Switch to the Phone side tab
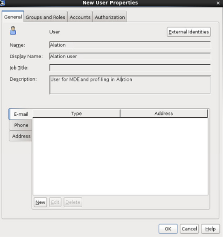223x237 pixels. (x=21, y=125)
